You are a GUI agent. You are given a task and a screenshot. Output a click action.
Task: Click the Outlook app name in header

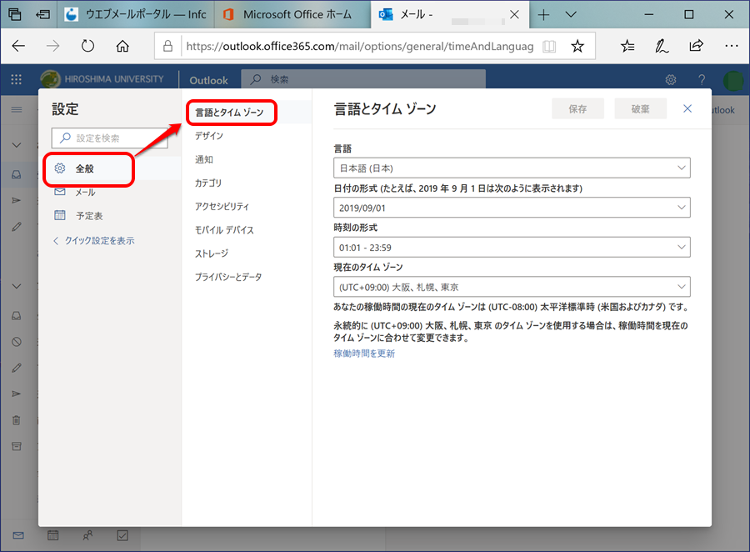(x=208, y=80)
